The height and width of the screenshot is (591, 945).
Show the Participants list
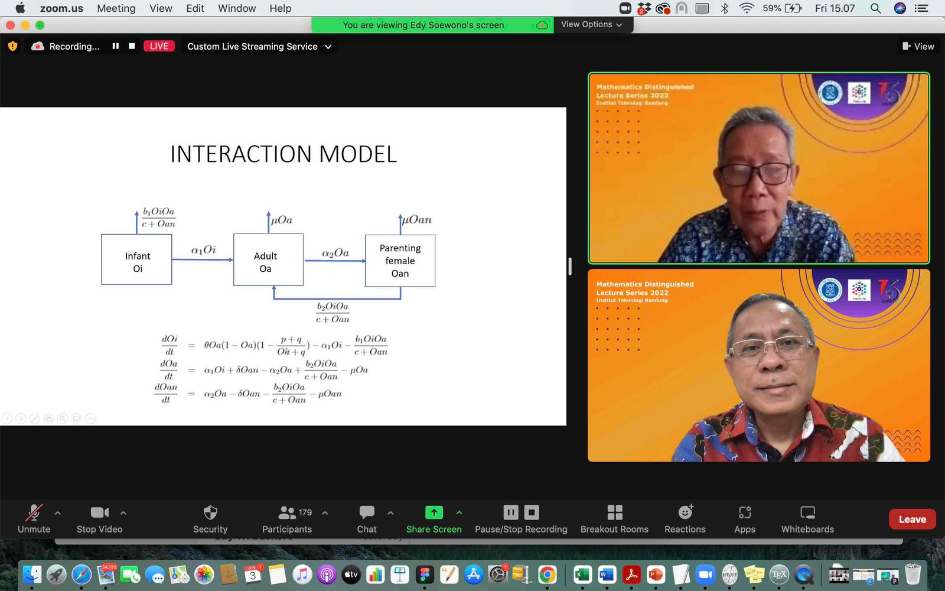(287, 519)
